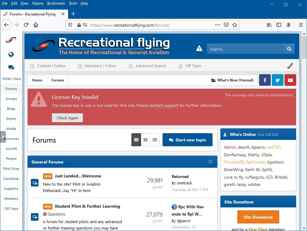Open the YouTube social button
Image resolution: width=307 pixels, height=231 pixels.
point(290,80)
